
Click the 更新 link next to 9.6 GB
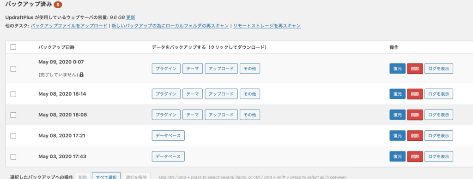(131, 17)
